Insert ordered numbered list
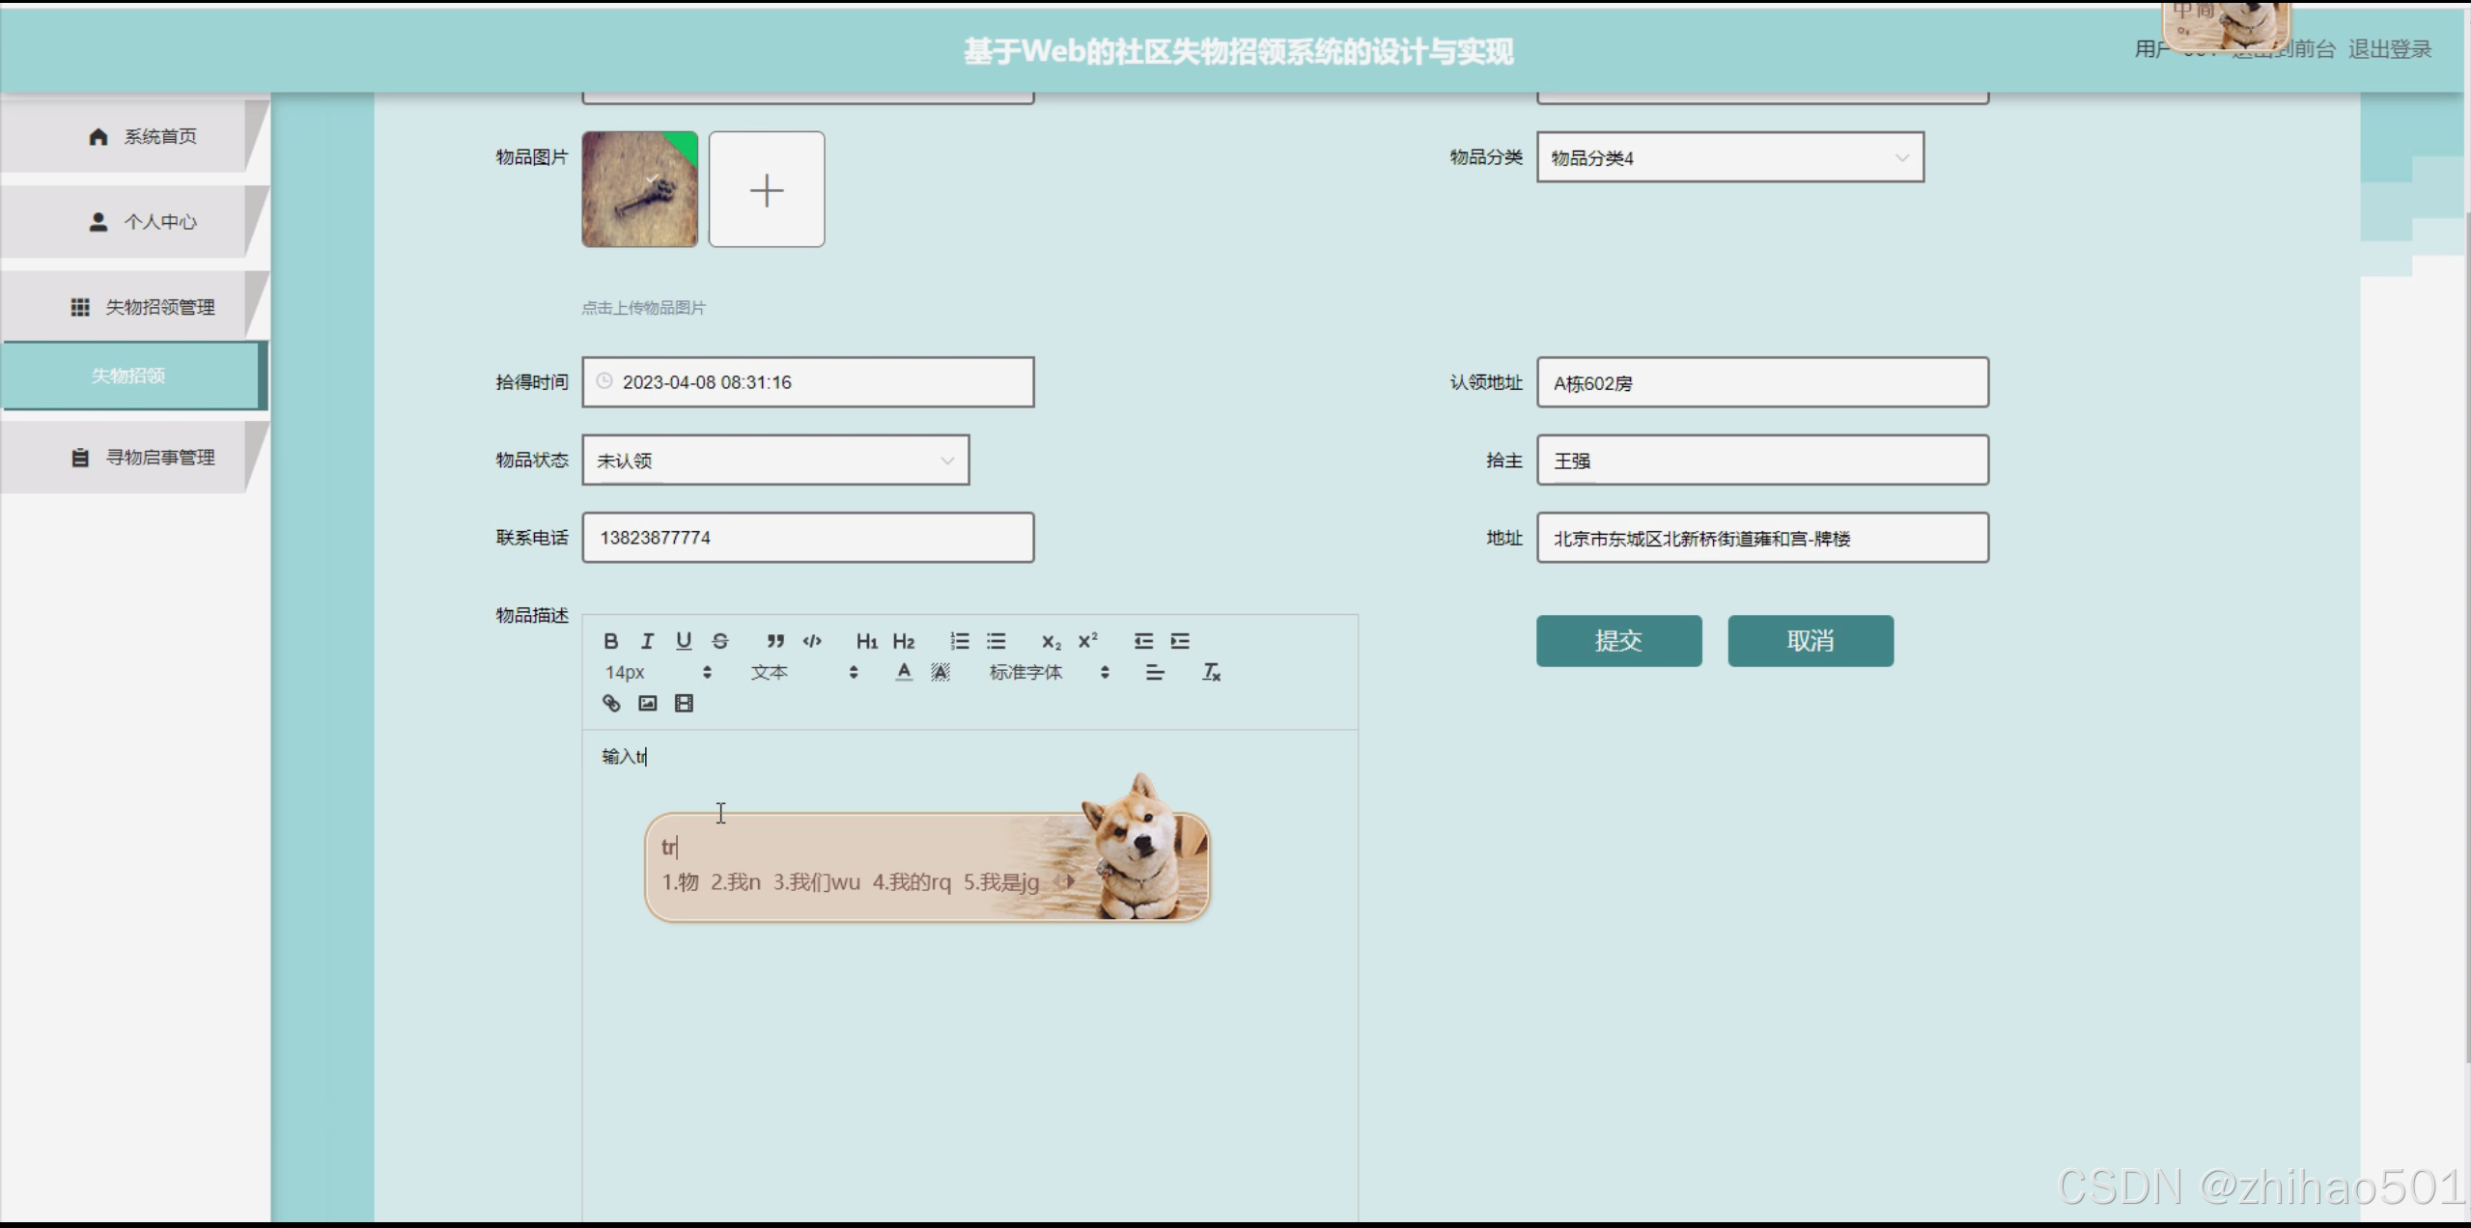 tap(959, 641)
